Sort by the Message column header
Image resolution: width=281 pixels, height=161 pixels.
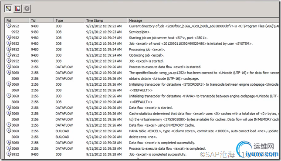click(x=203, y=20)
